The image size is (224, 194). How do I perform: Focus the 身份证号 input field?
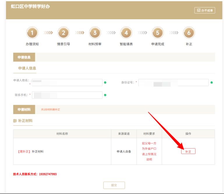click(173, 82)
